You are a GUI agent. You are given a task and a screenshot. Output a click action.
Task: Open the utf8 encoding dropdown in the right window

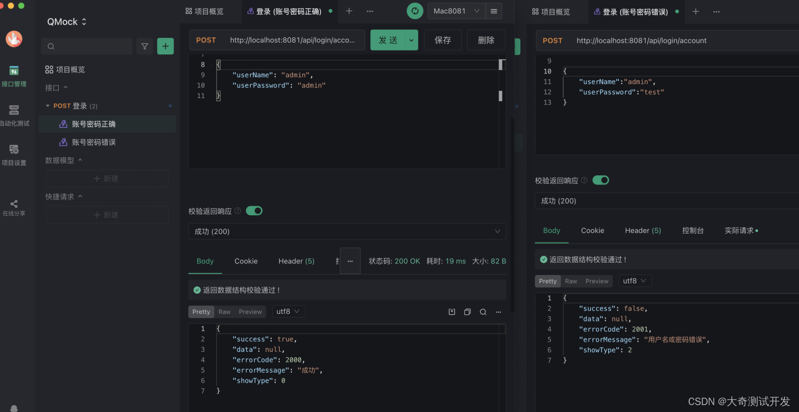point(635,281)
